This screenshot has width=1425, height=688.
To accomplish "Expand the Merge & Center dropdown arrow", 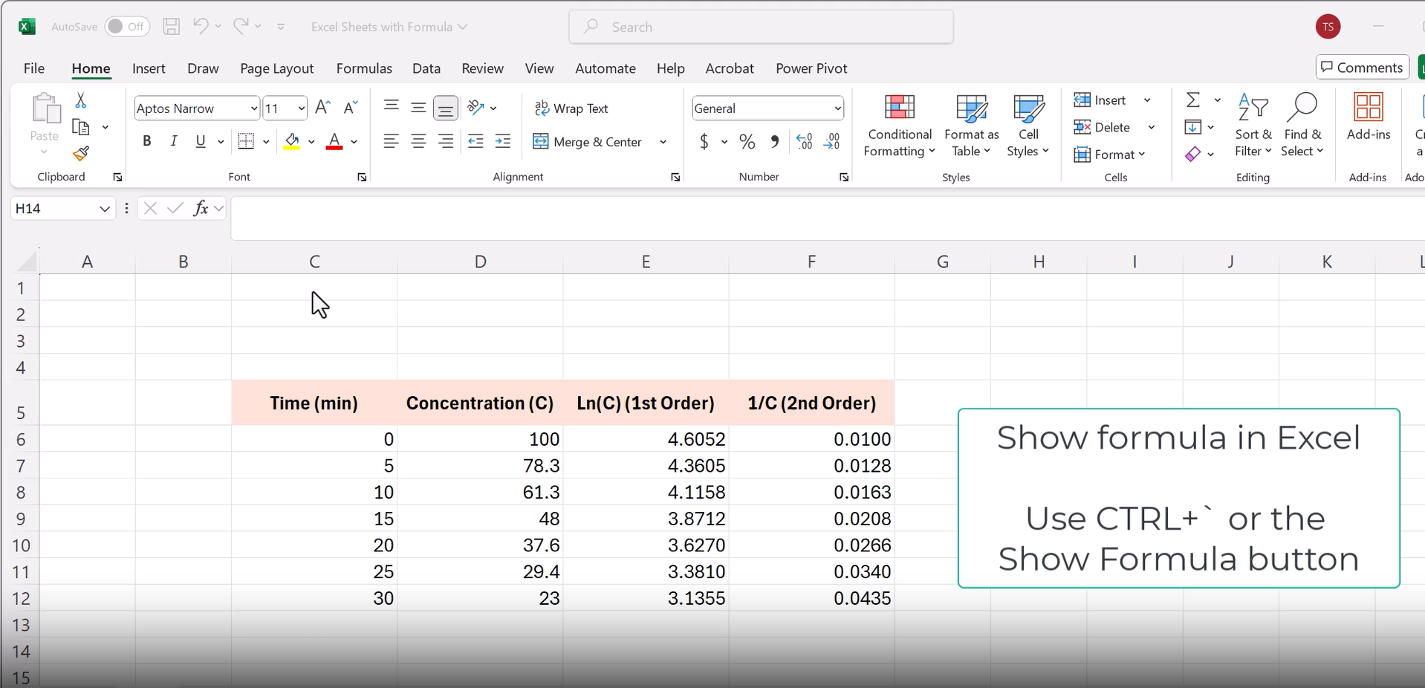I will click(663, 142).
